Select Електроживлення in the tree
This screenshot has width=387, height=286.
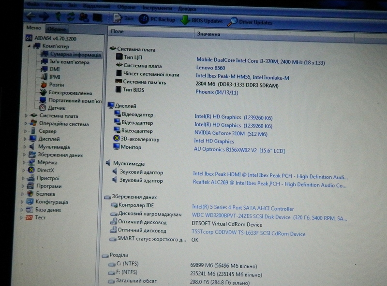tap(70, 93)
